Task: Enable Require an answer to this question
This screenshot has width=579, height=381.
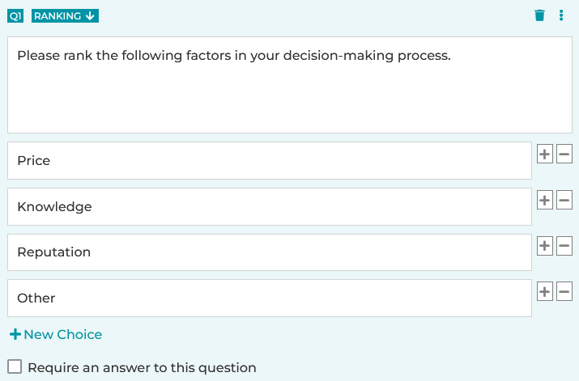Action: pos(15,367)
